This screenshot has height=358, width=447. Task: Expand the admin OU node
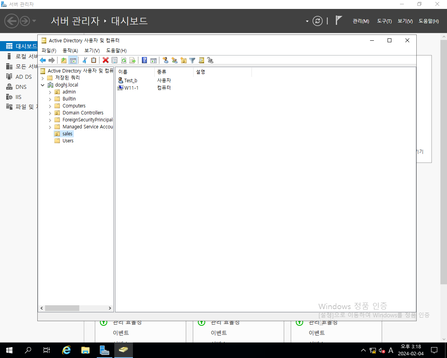tap(50, 92)
